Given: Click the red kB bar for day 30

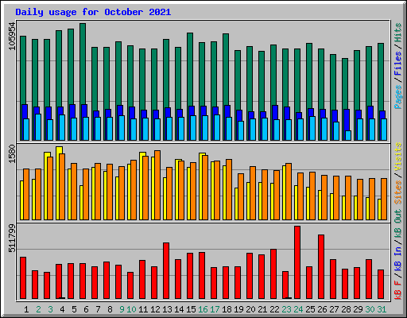Looking at the screenshot, I should click(x=369, y=279).
